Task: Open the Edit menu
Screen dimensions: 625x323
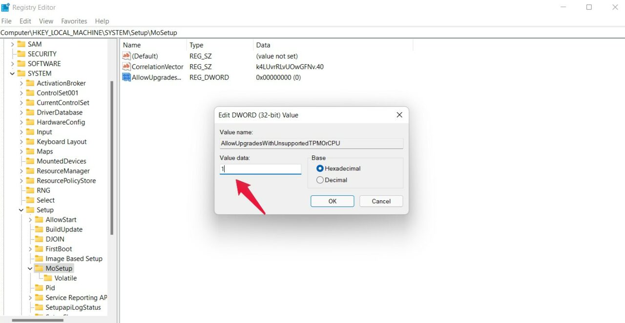Action: coord(25,21)
